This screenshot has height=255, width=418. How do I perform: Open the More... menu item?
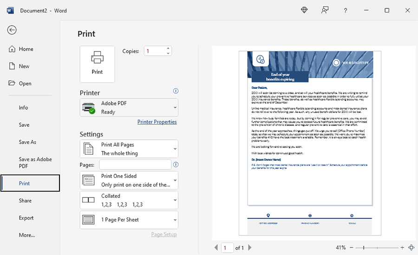point(30,235)
